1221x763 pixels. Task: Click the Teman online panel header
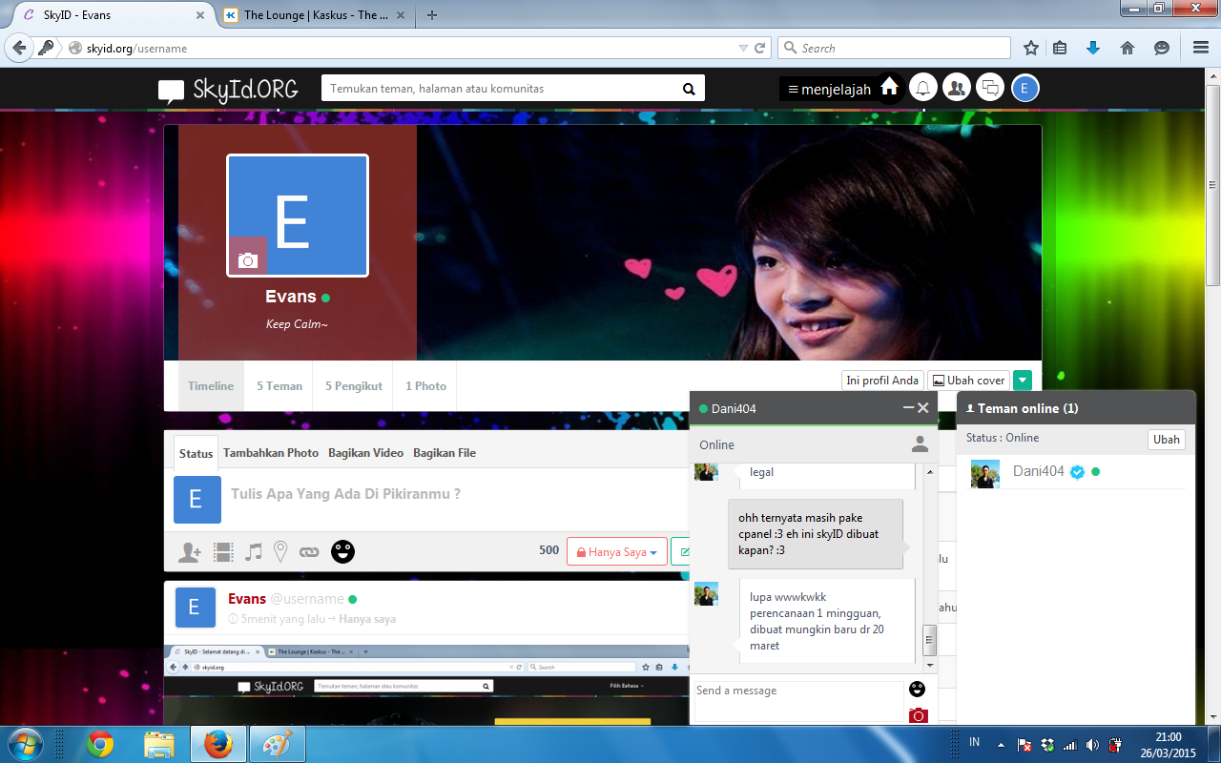[x=1076, y=408]
